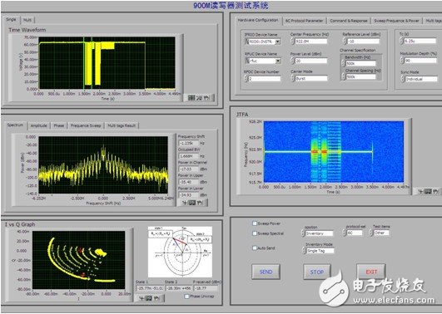Open the Amplitude tab
The width and height of the screenshot is (442, 314).
click(39, 125)
